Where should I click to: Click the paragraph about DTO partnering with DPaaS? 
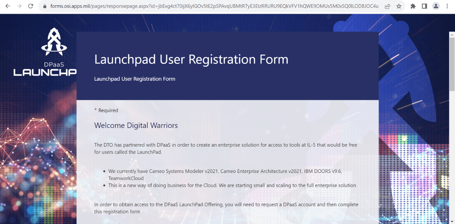pos(226,148)
